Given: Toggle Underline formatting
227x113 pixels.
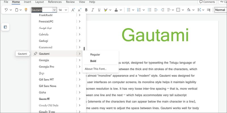Looking at the screenshot, I should tap(99, 10).
